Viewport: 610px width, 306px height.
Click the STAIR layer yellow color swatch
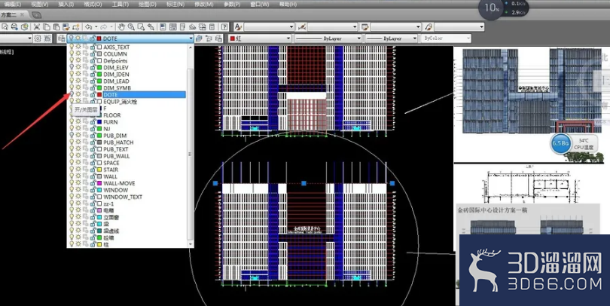click(99, 170)
